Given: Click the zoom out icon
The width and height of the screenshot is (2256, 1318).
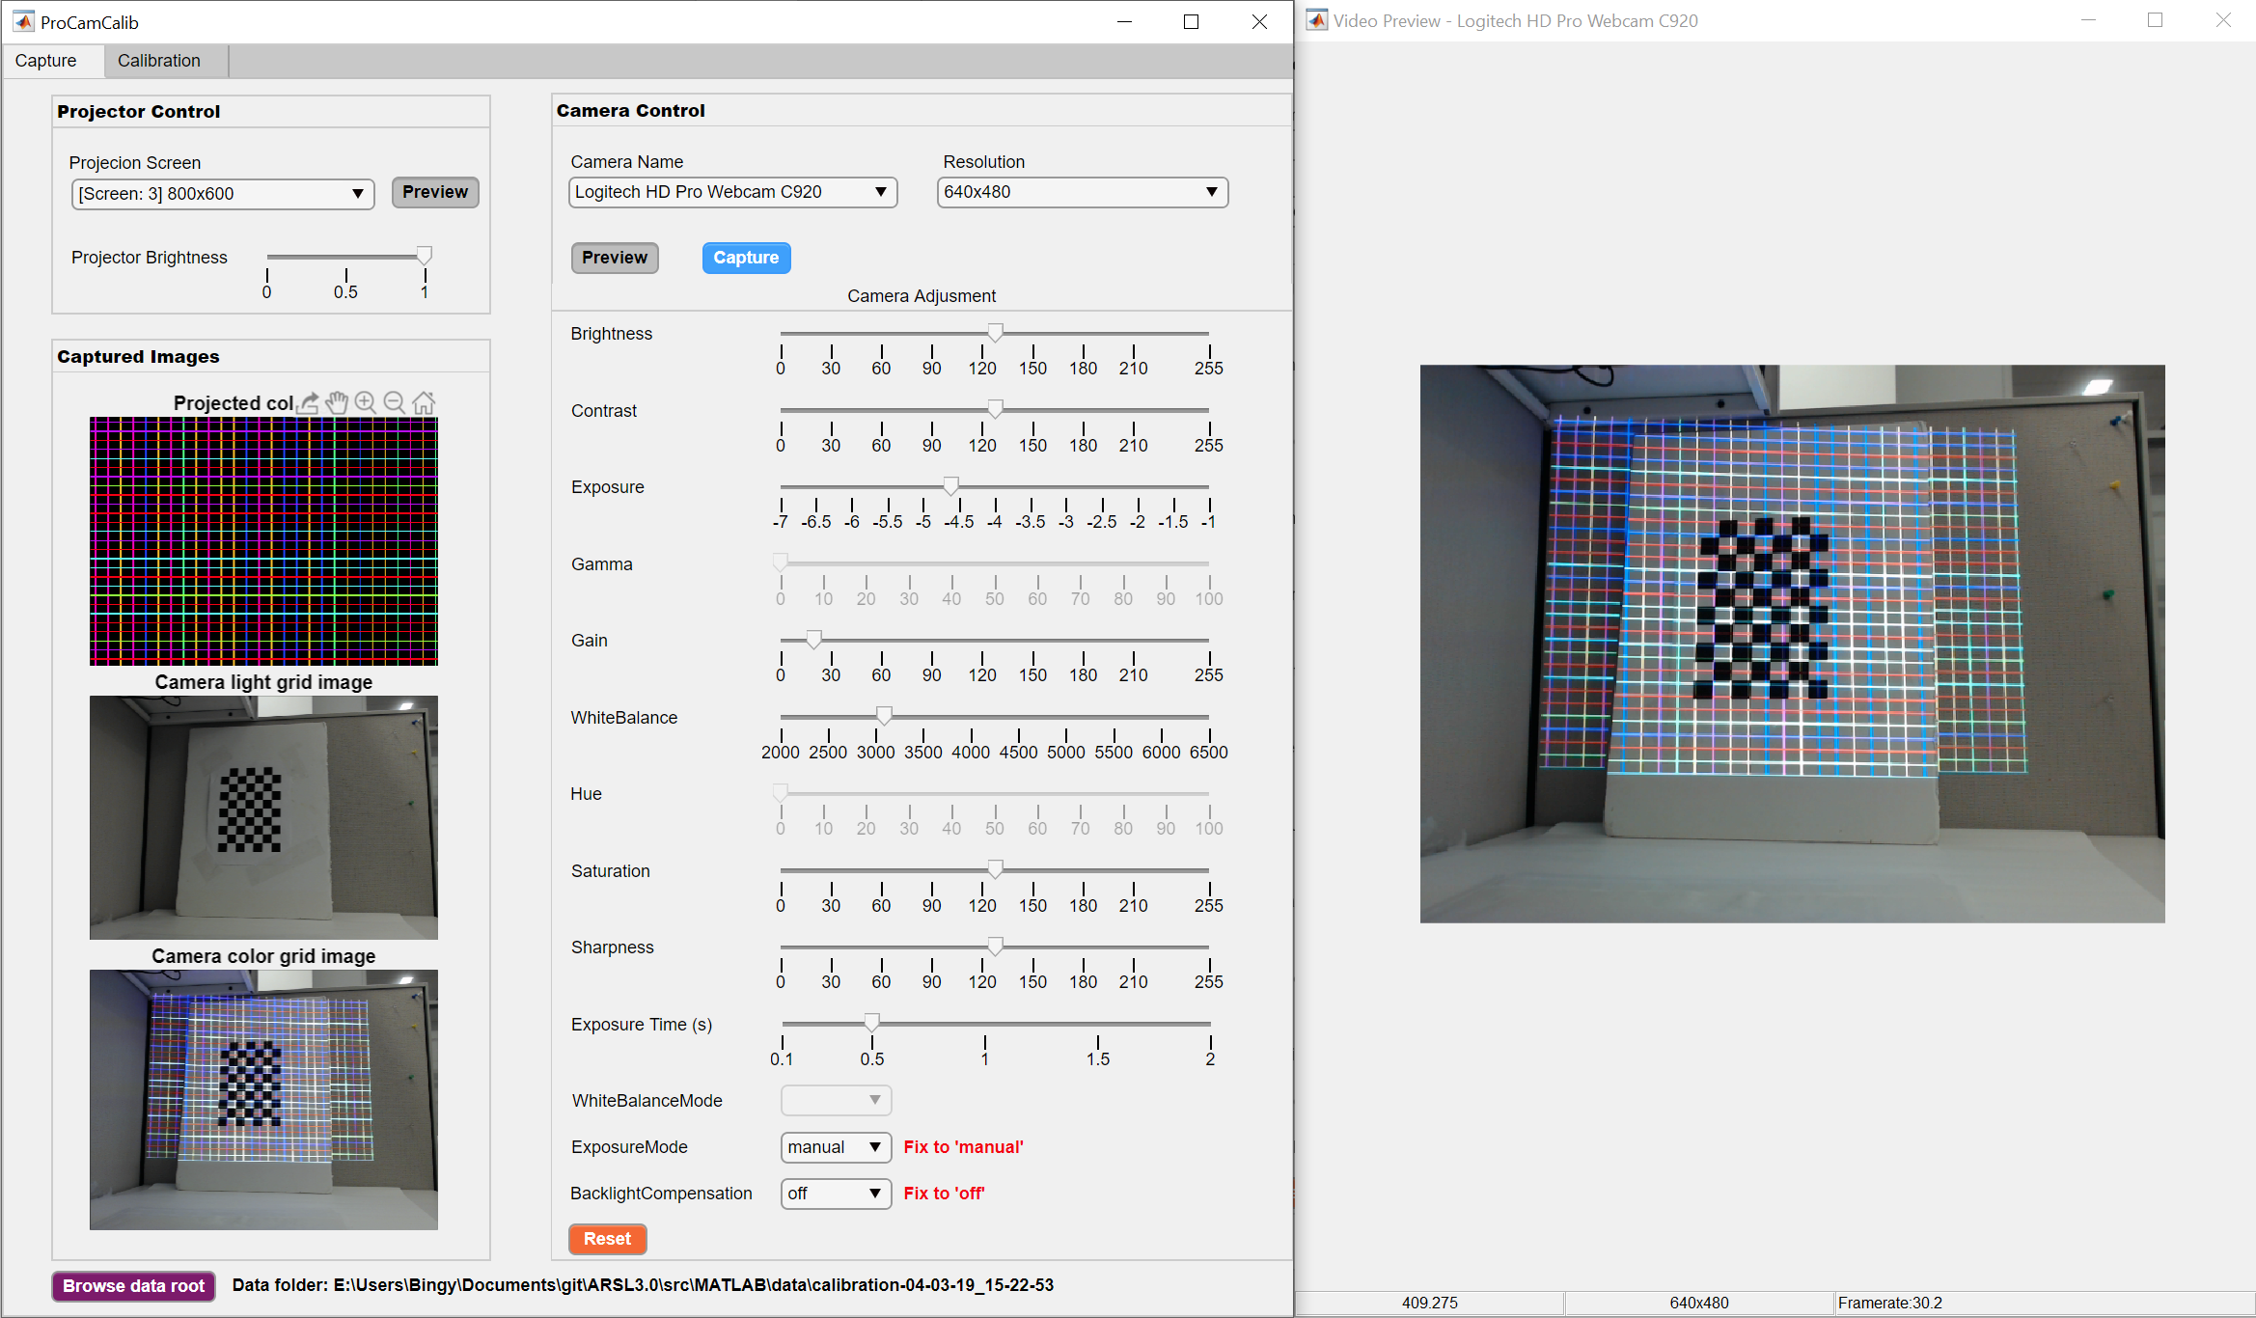Looking at the screenshot, I should 392,405.
